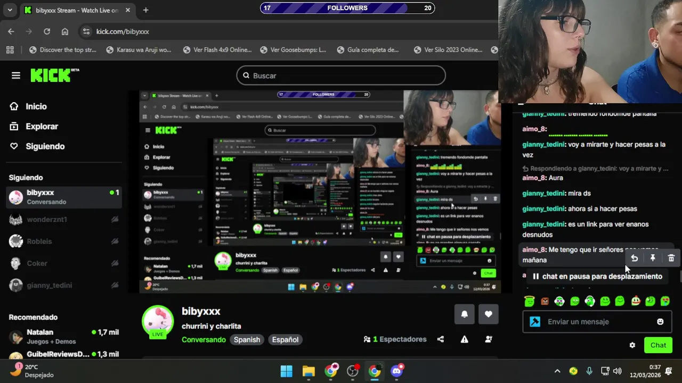Viewport: 682px width, 383px height.
Task: Show hidden system tray icons chevron
Action: point(557,371)
